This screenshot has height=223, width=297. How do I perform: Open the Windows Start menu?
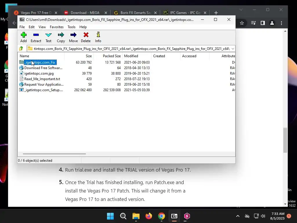110,216
